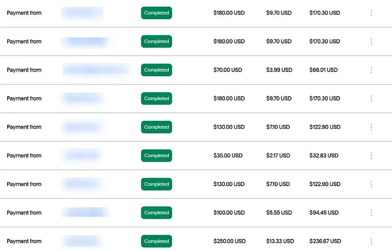Viewport: 392px width, 251px height.
Task: Open three-dot menu for the $35.00 payment
Action: pos(371,156)
